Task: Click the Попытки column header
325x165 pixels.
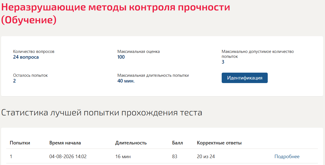Action: 20,143
